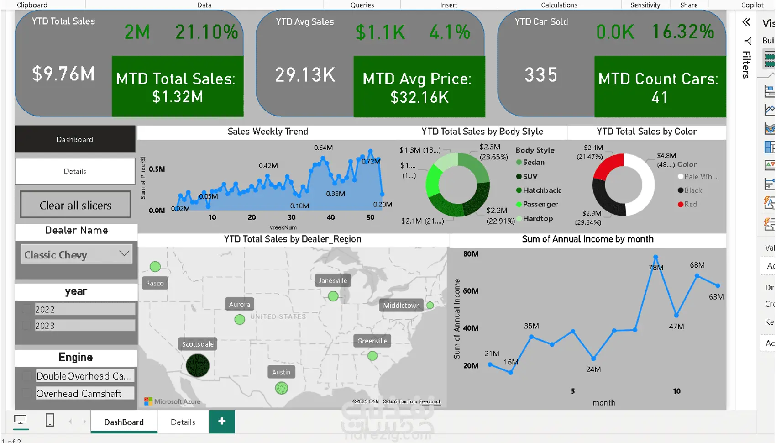Viewport: 776px width, 443px height.
Task: Expand the Filters pane
Action: pos(746,64)
